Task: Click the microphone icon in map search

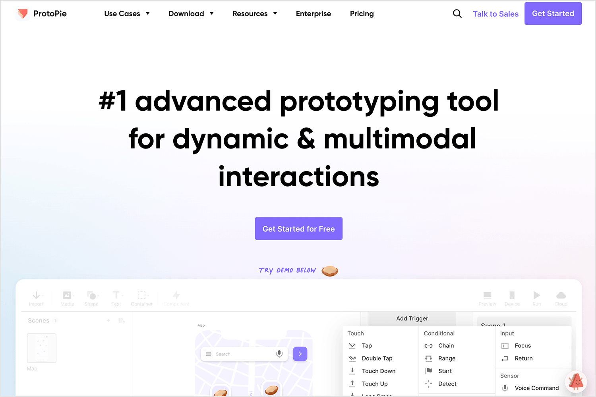Action: [x=279, y=354]
